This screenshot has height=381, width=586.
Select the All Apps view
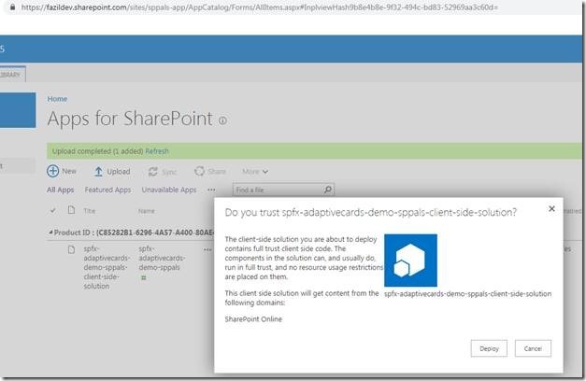pyautogui.click(x=62, y=190)
